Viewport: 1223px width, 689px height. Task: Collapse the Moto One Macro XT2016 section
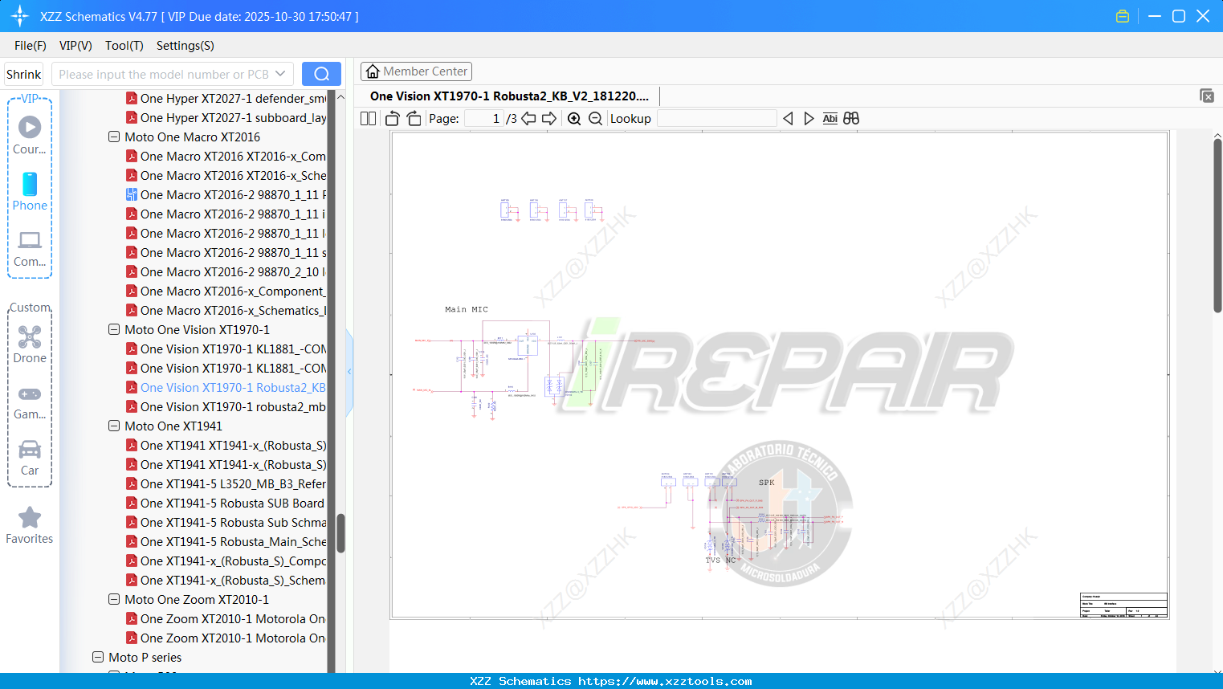pos(113,137)
